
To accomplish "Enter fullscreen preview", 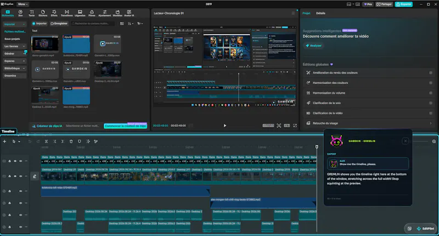I will point(295,126).
